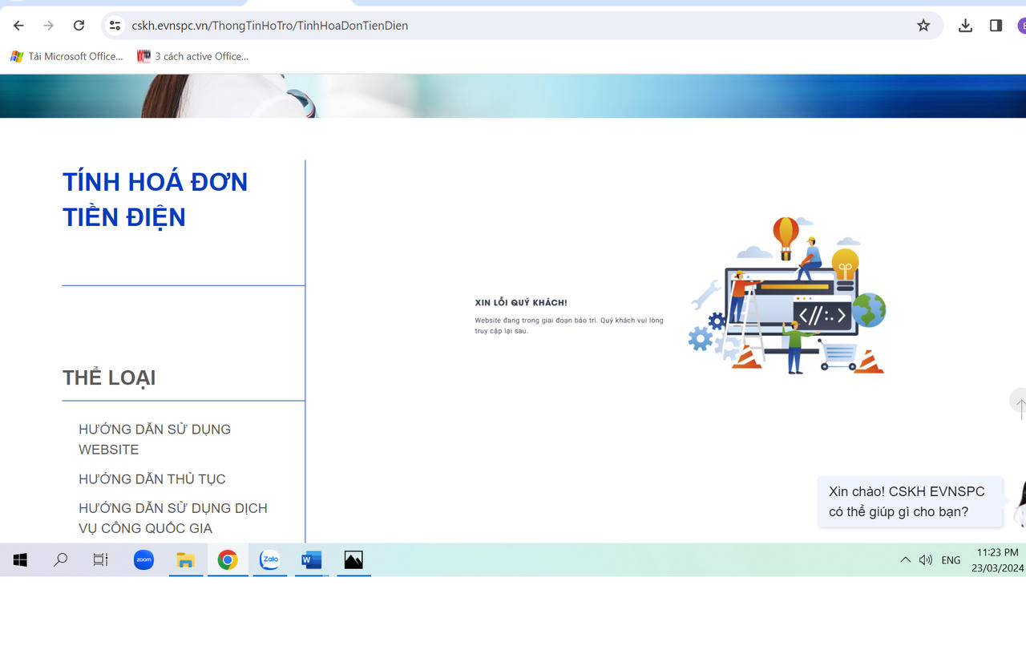Open the CSKH EVNSPC chat greeting bubble
1026x646 pixels.
pyautogui.click(x=910, y=502)
